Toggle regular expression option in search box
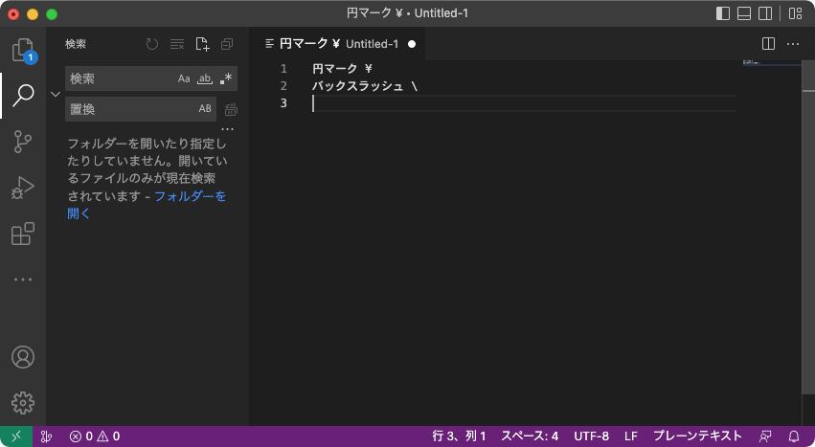Screen dimensions: 815x447 225,78
